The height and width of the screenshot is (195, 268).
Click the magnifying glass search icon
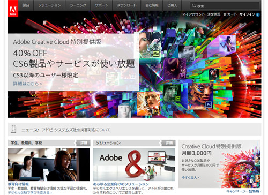pyautogui.click(x=193, y=6)
